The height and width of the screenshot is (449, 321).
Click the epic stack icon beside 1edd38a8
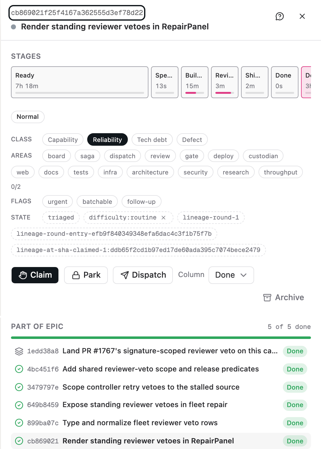tap(19, 351)
